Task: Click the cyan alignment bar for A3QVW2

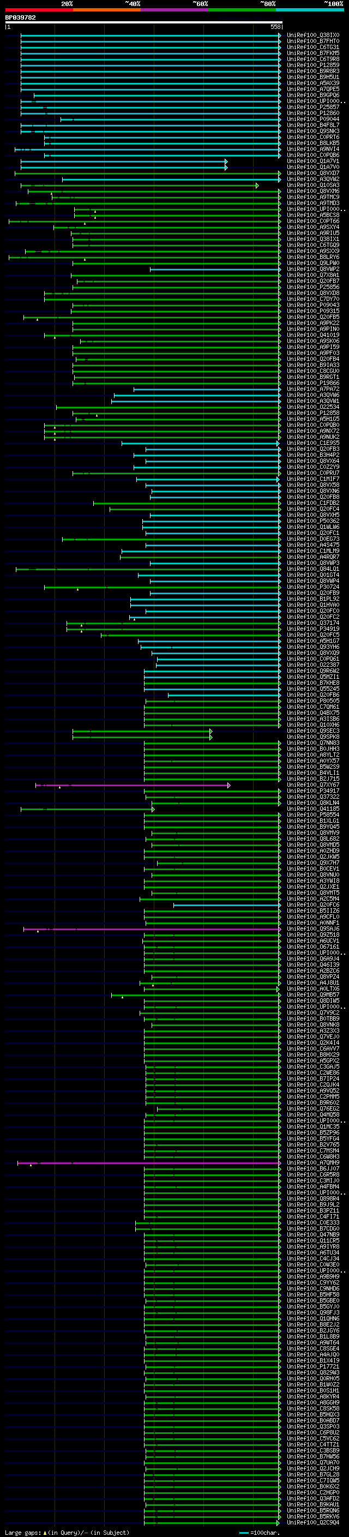Action: coord(171,179)
